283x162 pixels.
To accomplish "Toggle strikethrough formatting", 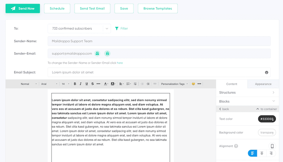I will pyautogui.click(x=92, y=84).
